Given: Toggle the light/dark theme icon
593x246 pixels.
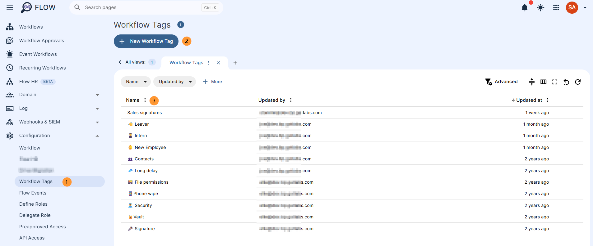Looking at the screenshot, I should click(540, 8).
